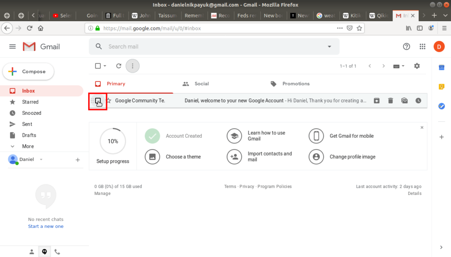Image resolution: width=451 pixels, height=257 pixels.
Task: Snooze the Google Community Team email
Action: pyautogui.click(x=418, y=101)
